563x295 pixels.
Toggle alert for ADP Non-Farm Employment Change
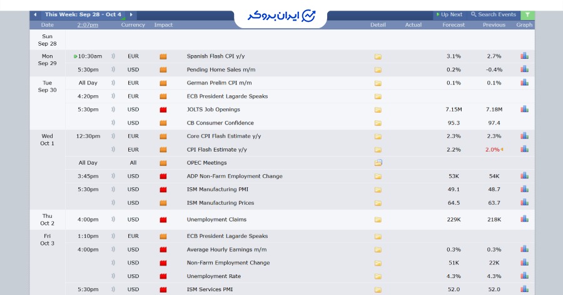click(113, 176)
